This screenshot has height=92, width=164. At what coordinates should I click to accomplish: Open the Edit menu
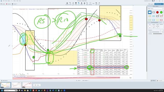click(x=6, y=1)
